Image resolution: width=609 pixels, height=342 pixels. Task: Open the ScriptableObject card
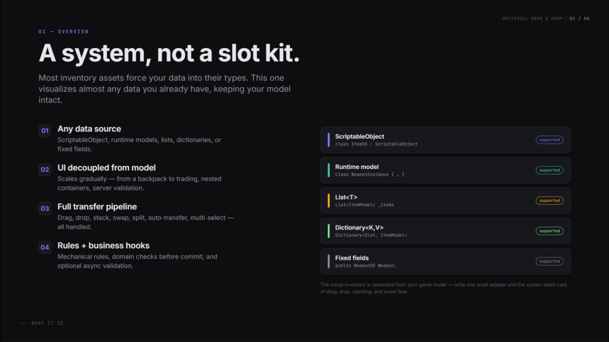click(x=446, y=140)
